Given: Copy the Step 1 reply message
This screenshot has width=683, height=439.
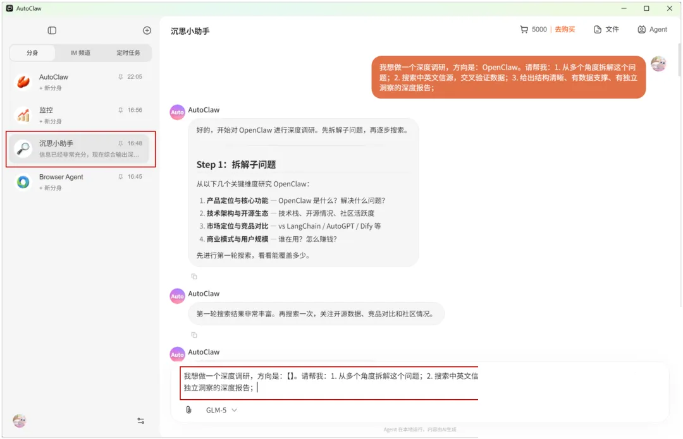Looking at the screenshot, I should point(194,277).
